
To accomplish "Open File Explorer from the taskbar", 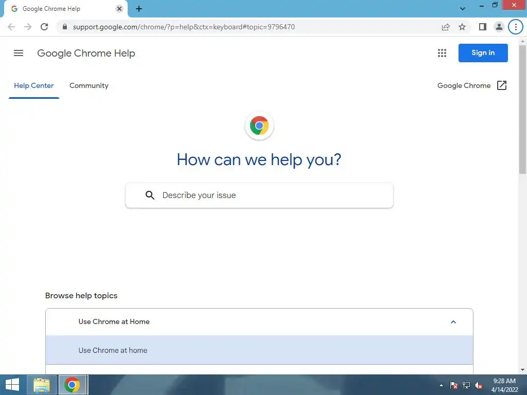I will coord(42,385).
